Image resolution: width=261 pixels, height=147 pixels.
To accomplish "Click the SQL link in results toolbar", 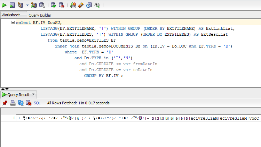I will pos(37,103).
